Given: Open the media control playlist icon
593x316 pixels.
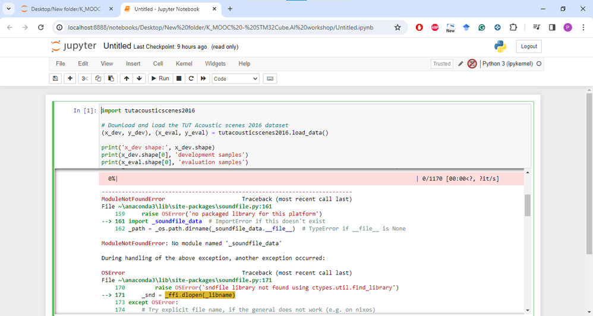Looking at the screenshot, I should (537, 27).
